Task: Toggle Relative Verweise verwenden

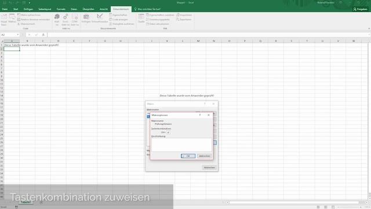Action: coord(34,19)
